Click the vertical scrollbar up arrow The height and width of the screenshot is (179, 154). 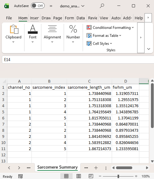(152, 81)
